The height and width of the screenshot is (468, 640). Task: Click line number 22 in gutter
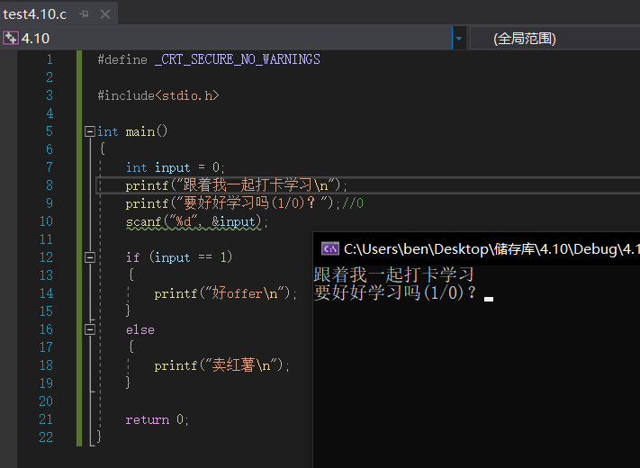46,437
